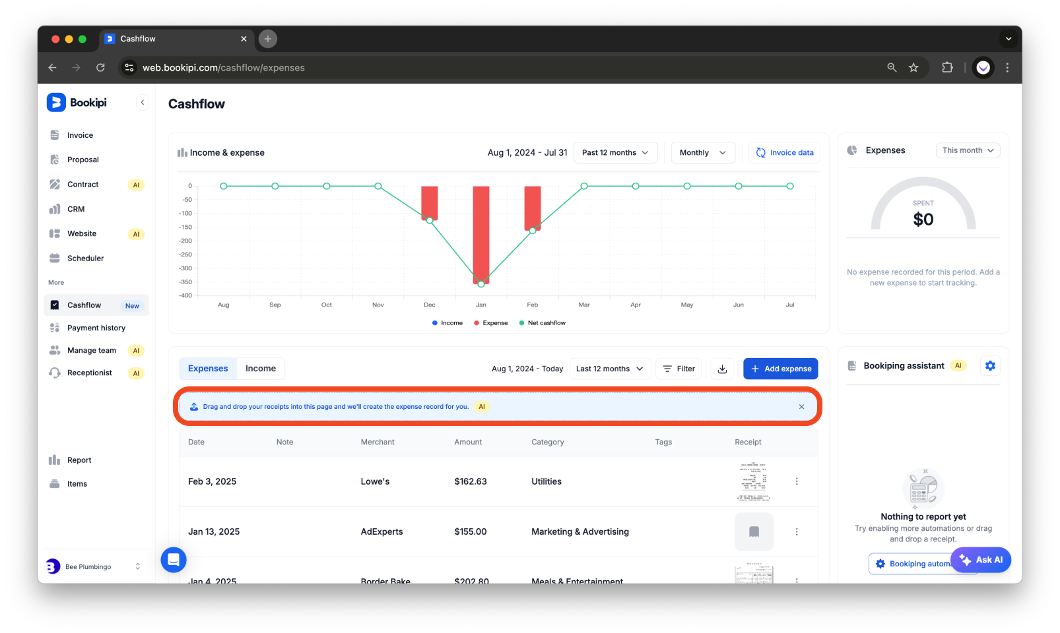The width and height of the screenshot is (1060, 633).
Task: Select the Report icon
Action: point(55,460)
